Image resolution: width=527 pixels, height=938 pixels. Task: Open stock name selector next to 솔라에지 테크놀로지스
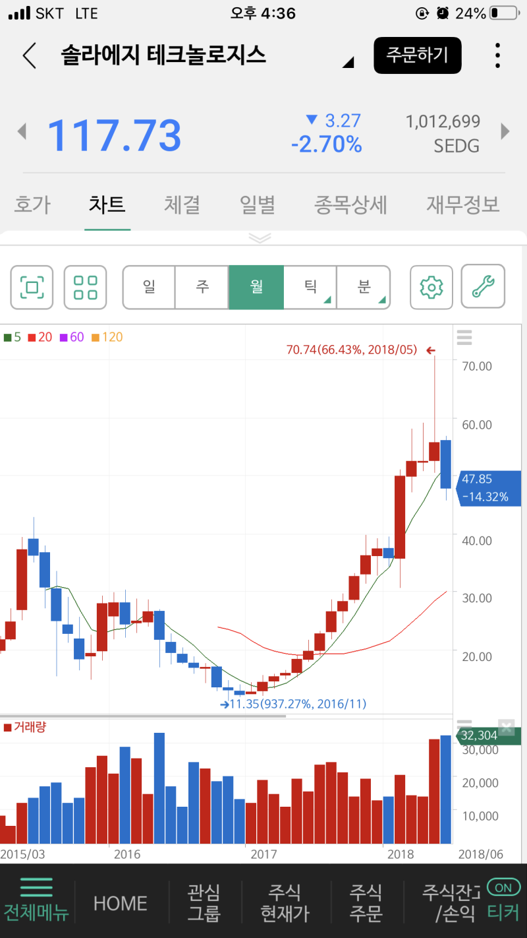coord(347,61)
